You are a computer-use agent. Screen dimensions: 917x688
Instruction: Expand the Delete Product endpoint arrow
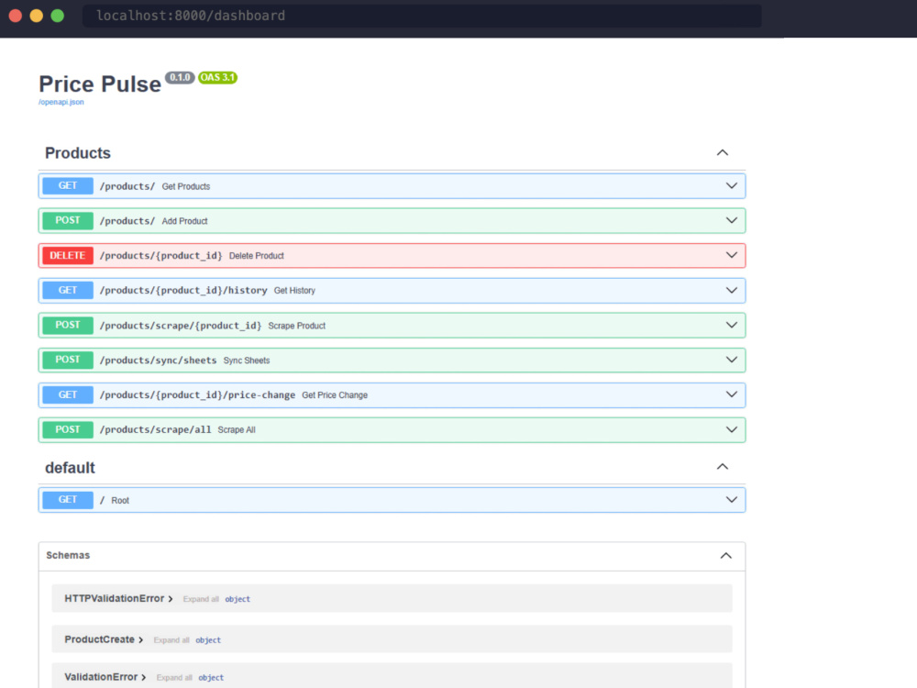(731, 255)
